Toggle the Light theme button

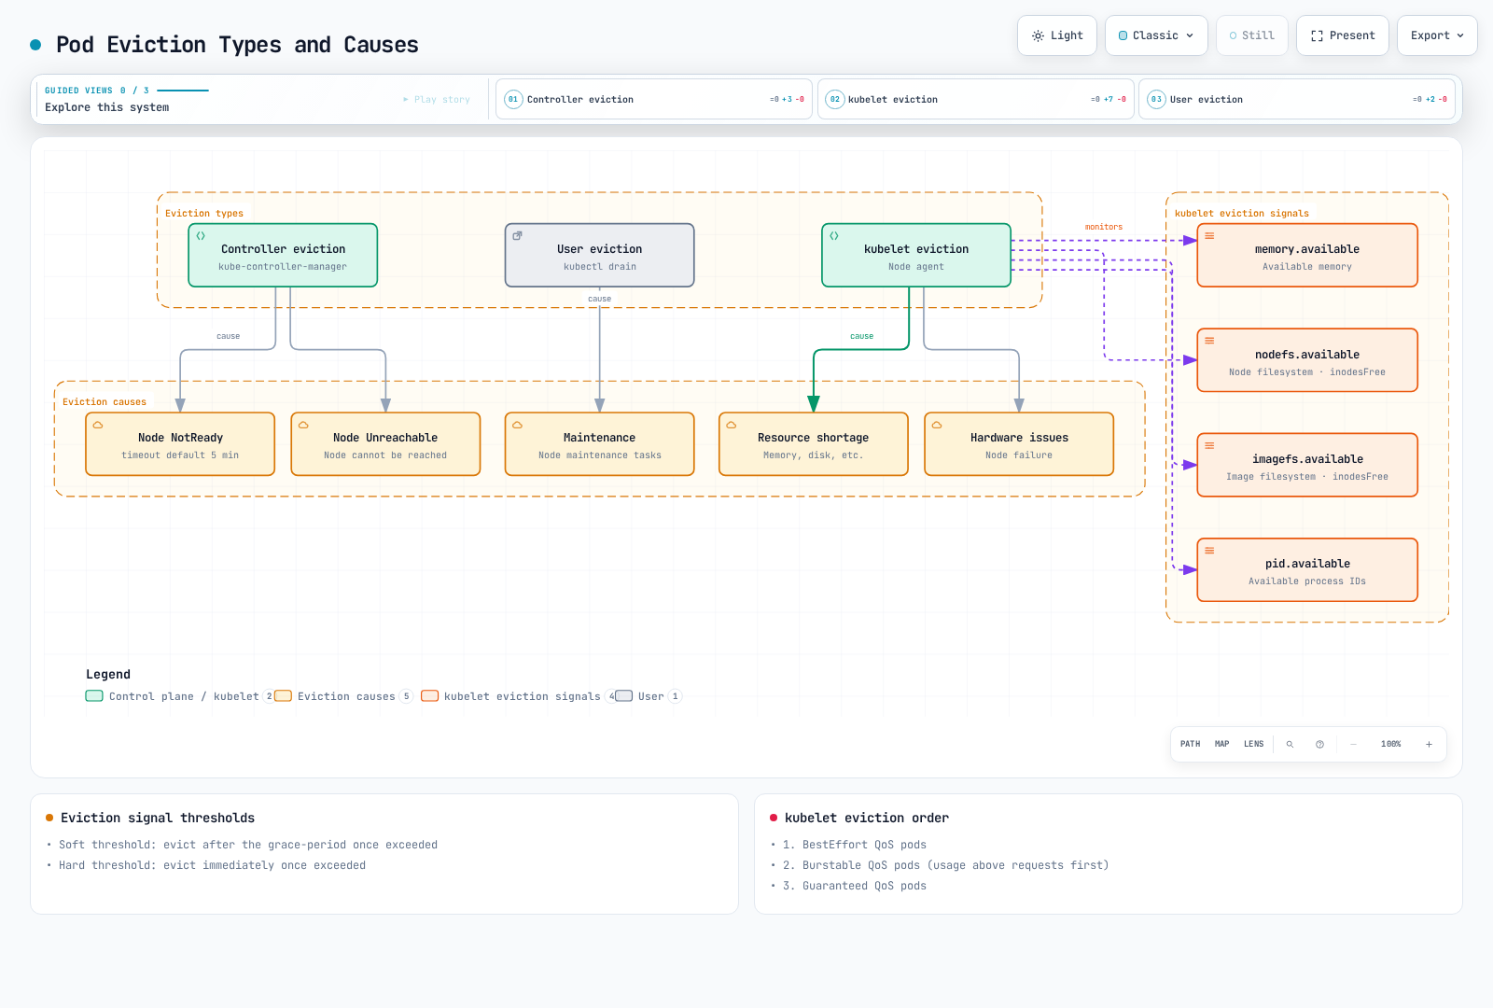[1057, 35]
